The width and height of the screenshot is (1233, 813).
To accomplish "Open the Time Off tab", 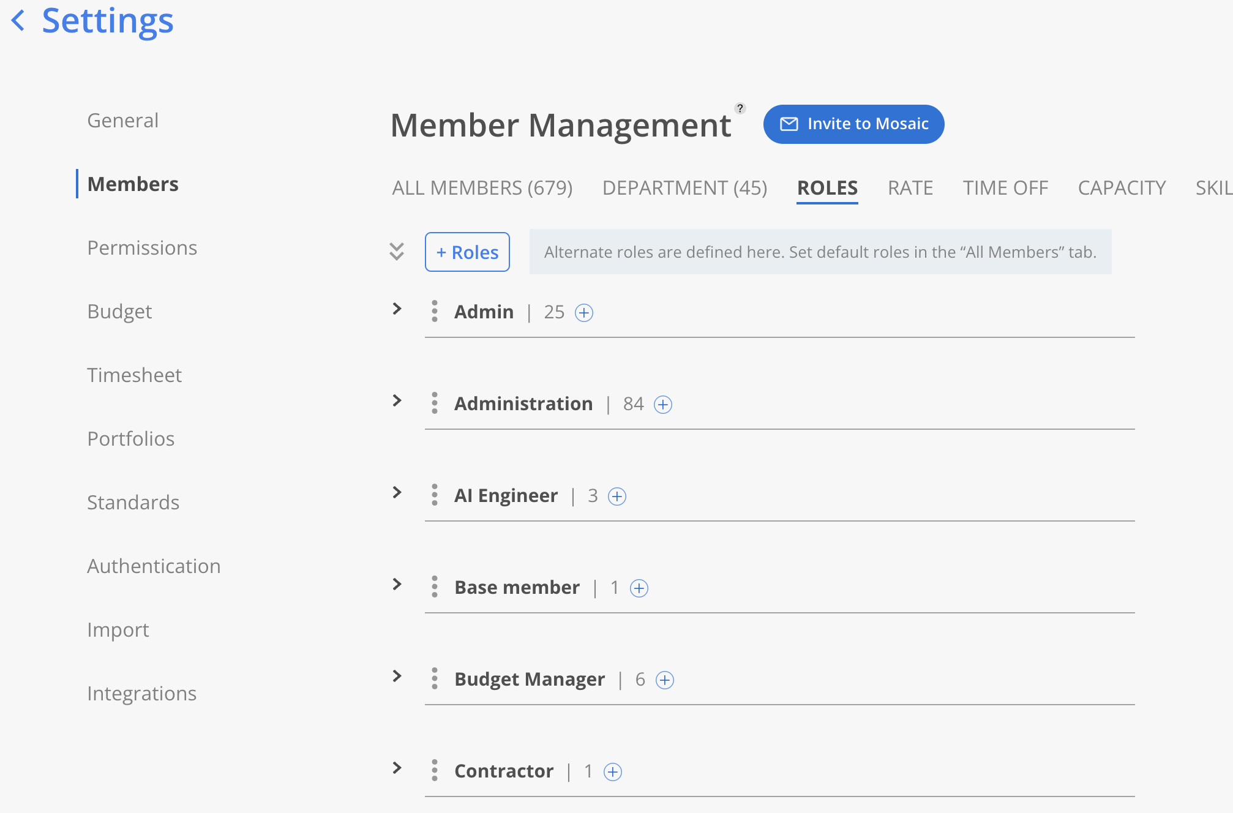I will pyautogui.click(x=1005, y=188).
